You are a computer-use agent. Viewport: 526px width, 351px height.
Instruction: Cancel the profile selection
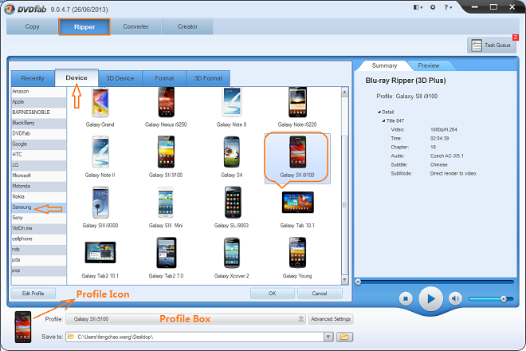(x=320, y=294)
